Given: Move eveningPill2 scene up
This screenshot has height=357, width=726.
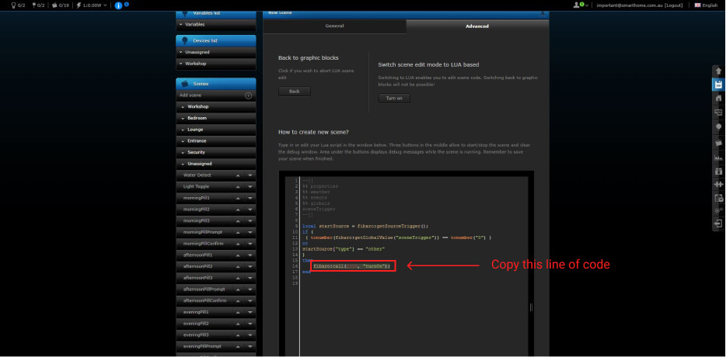Looking at the screenshot, I should pyautogui.click(x=238, y=324).
